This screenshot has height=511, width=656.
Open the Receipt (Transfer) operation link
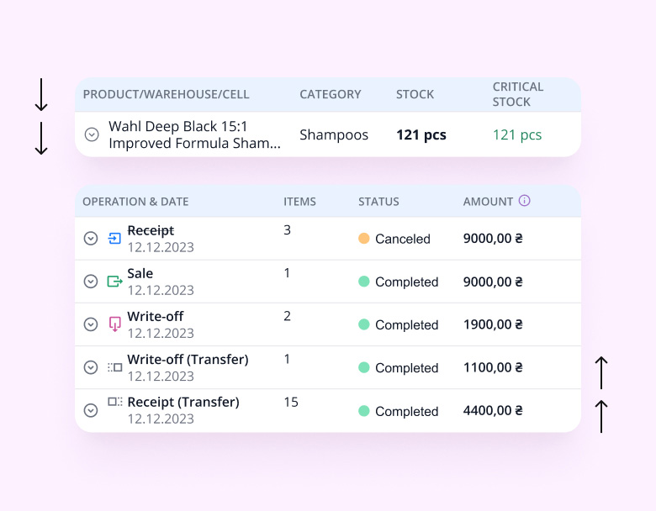tap(183, 403)
